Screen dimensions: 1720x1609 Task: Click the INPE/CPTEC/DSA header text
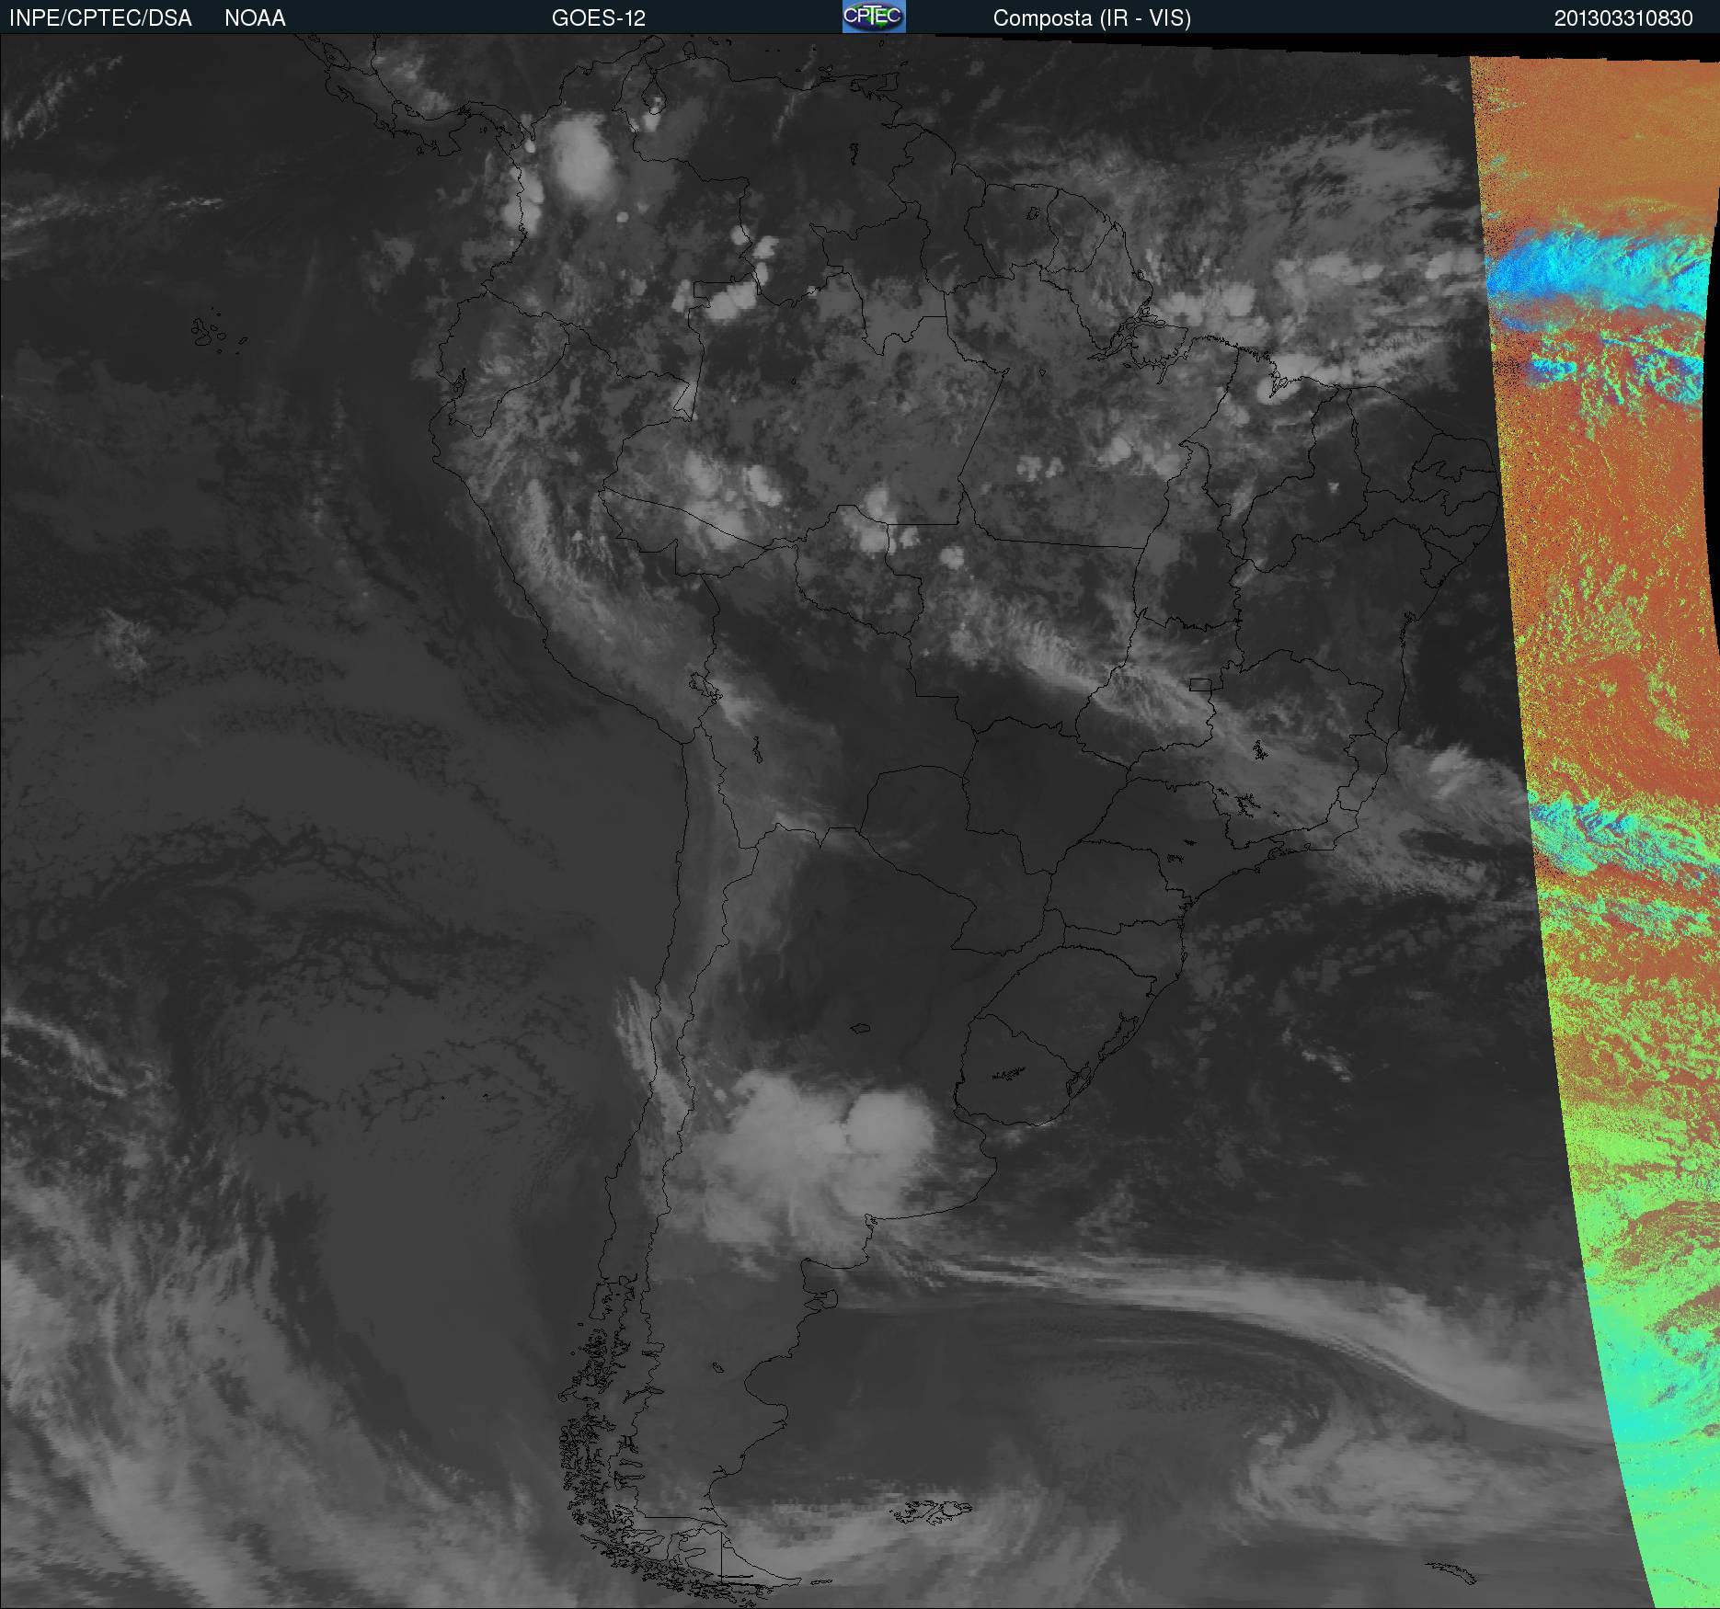pos(100,18)
